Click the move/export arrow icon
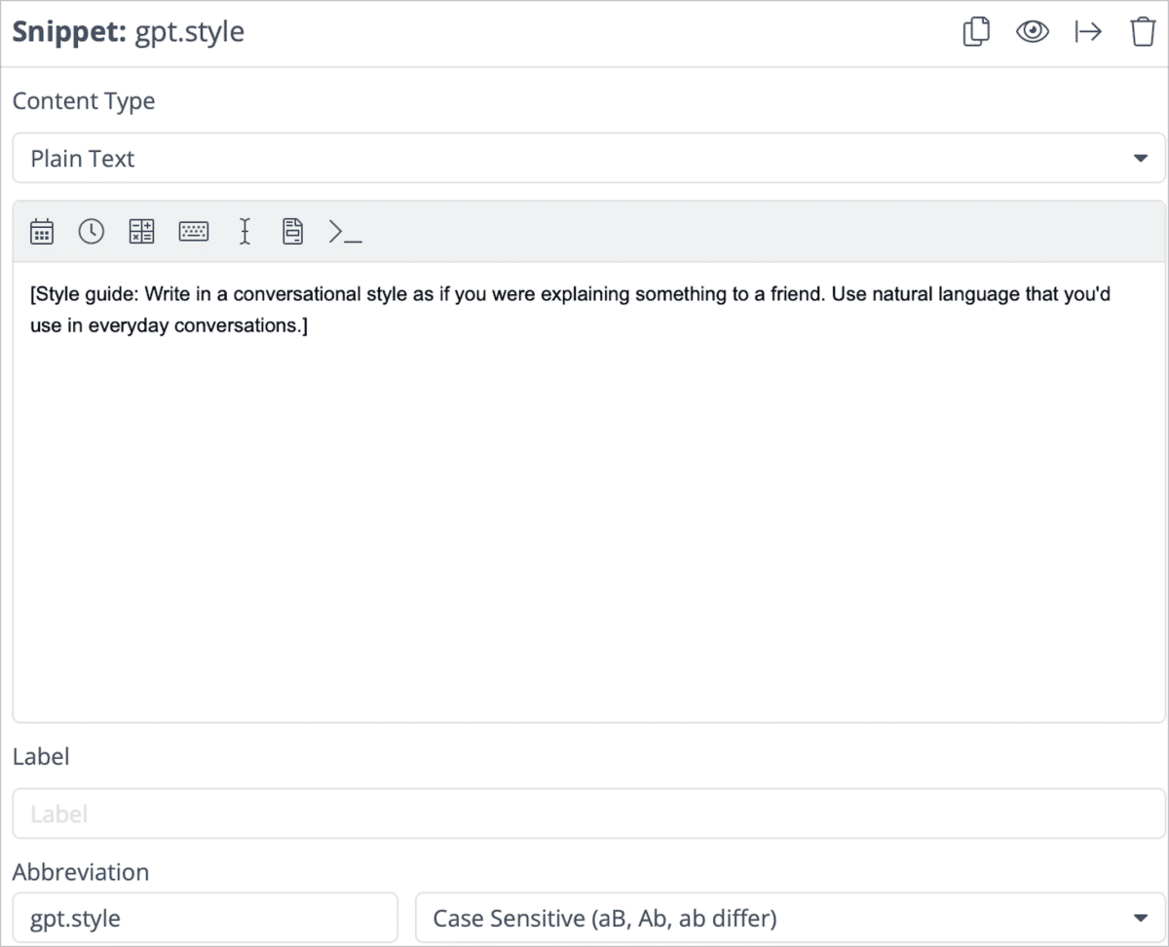Image resolution: width=1169 pixels, height=947 pixels. coord(1088,32)
